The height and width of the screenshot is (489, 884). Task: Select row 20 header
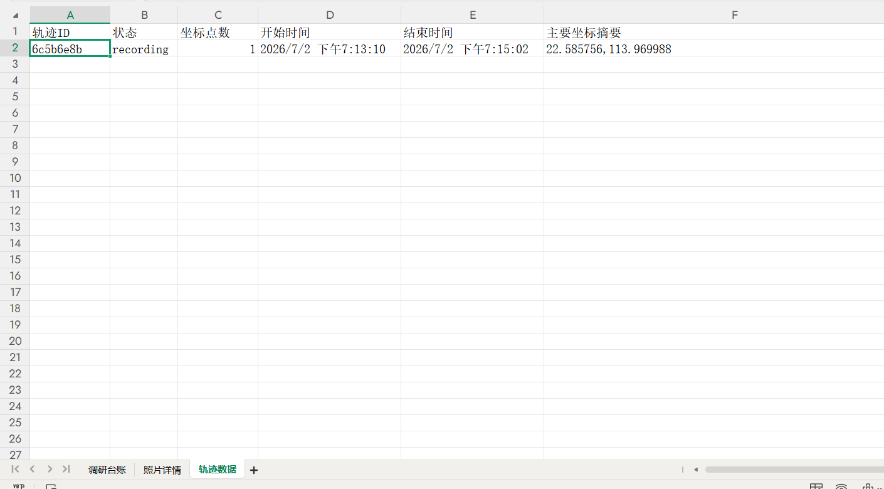[x=15, y=342]
